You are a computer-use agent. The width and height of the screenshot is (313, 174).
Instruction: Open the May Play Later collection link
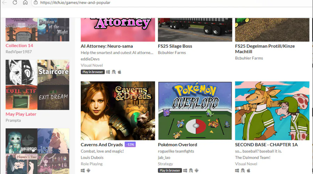(21, 114)
